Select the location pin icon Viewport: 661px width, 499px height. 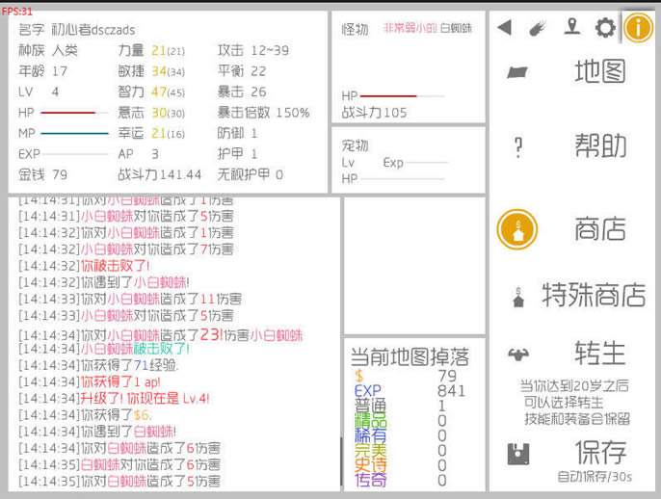point(571,27)
